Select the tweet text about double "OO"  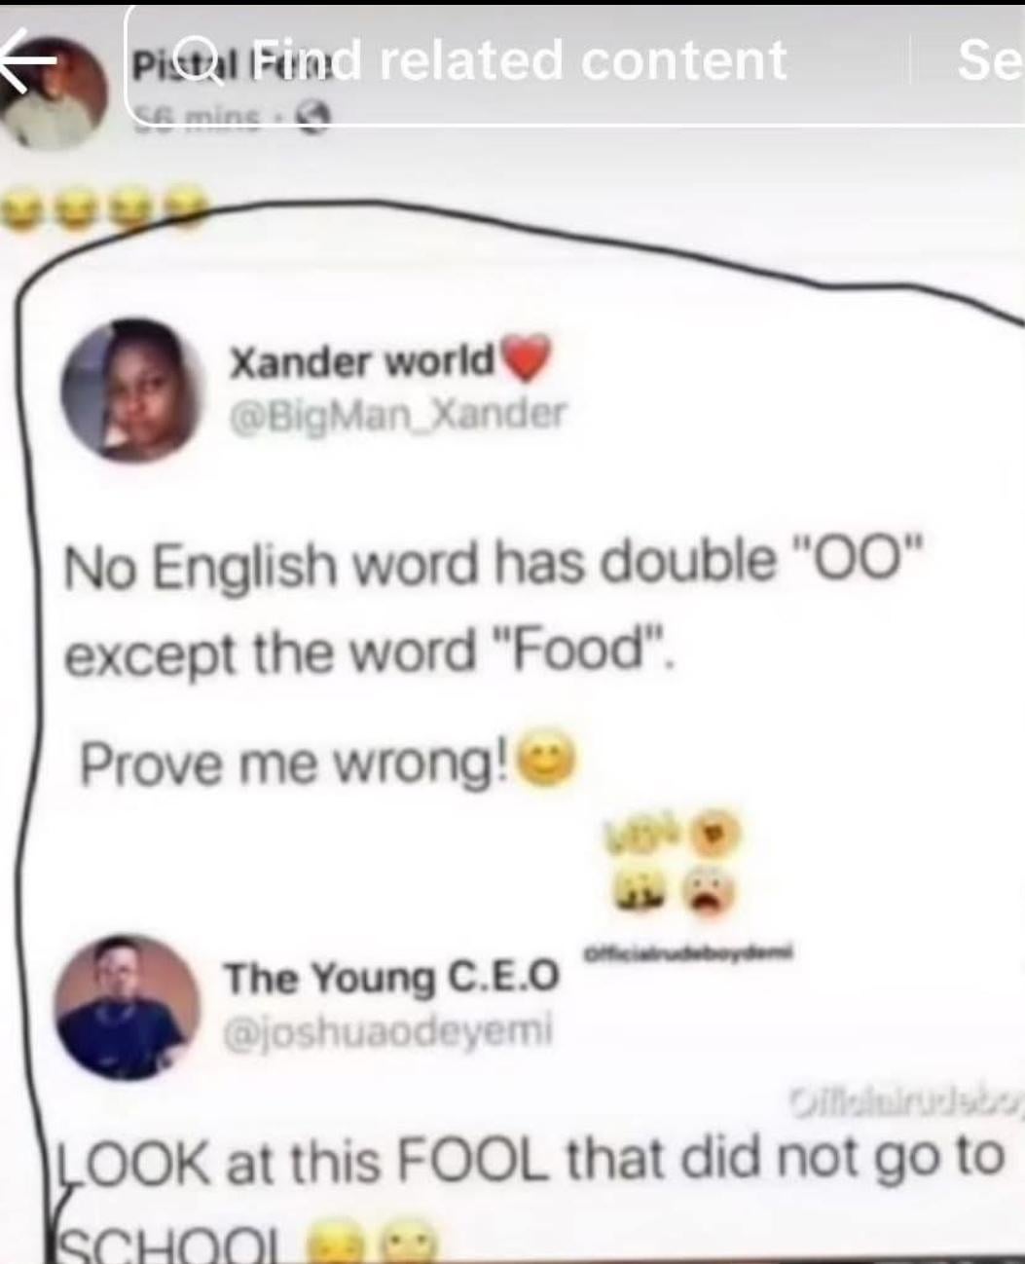492,607
